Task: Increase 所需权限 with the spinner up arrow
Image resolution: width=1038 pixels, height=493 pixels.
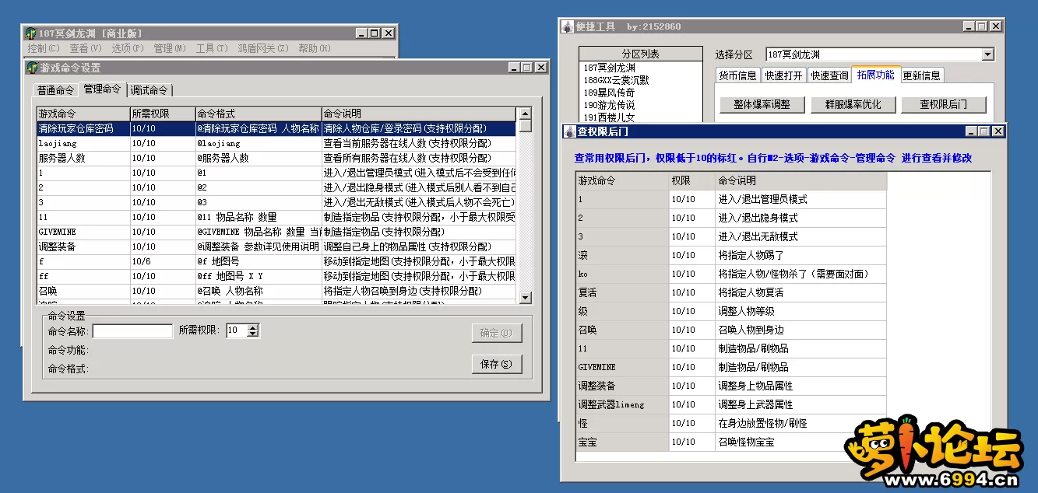Action: pyautogui.click(x=252, y=327)
